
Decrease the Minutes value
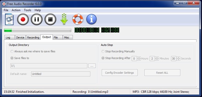[157, 60]
